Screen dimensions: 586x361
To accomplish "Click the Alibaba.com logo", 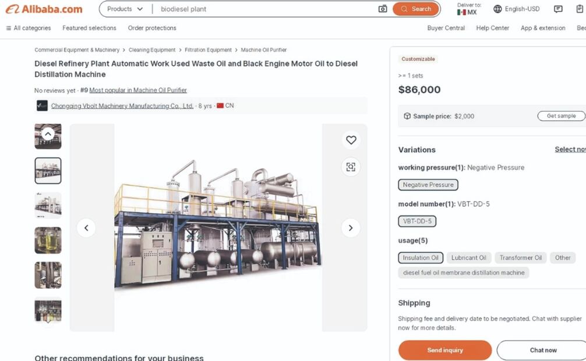I will (x=44, y=9).
